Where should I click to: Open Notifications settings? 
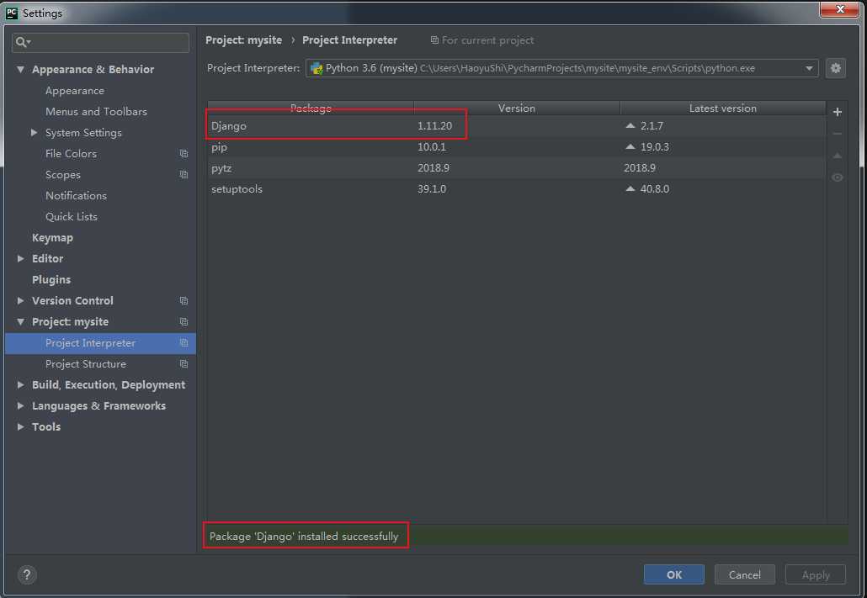(76, 196)
